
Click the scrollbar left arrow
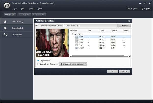coord(70,56)
